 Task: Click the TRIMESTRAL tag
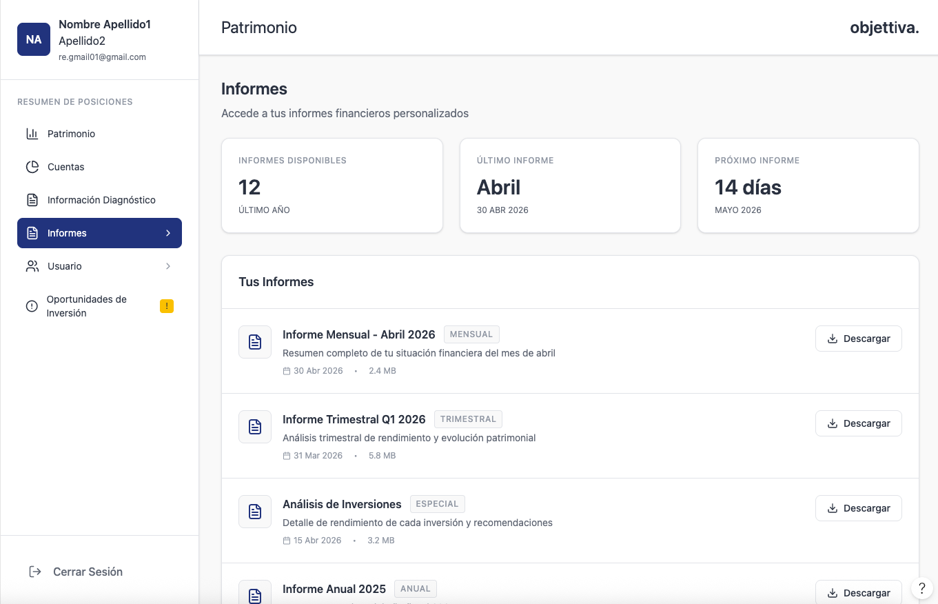tap(469, 419)
